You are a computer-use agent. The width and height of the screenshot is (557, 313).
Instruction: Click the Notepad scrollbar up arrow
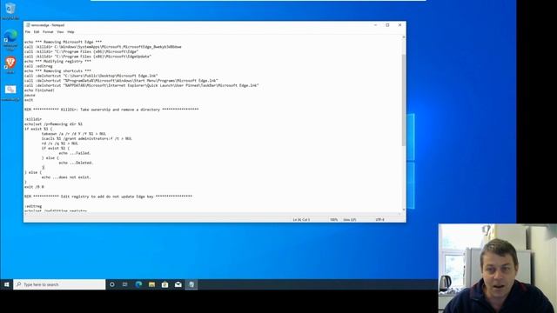pos(404,37)
